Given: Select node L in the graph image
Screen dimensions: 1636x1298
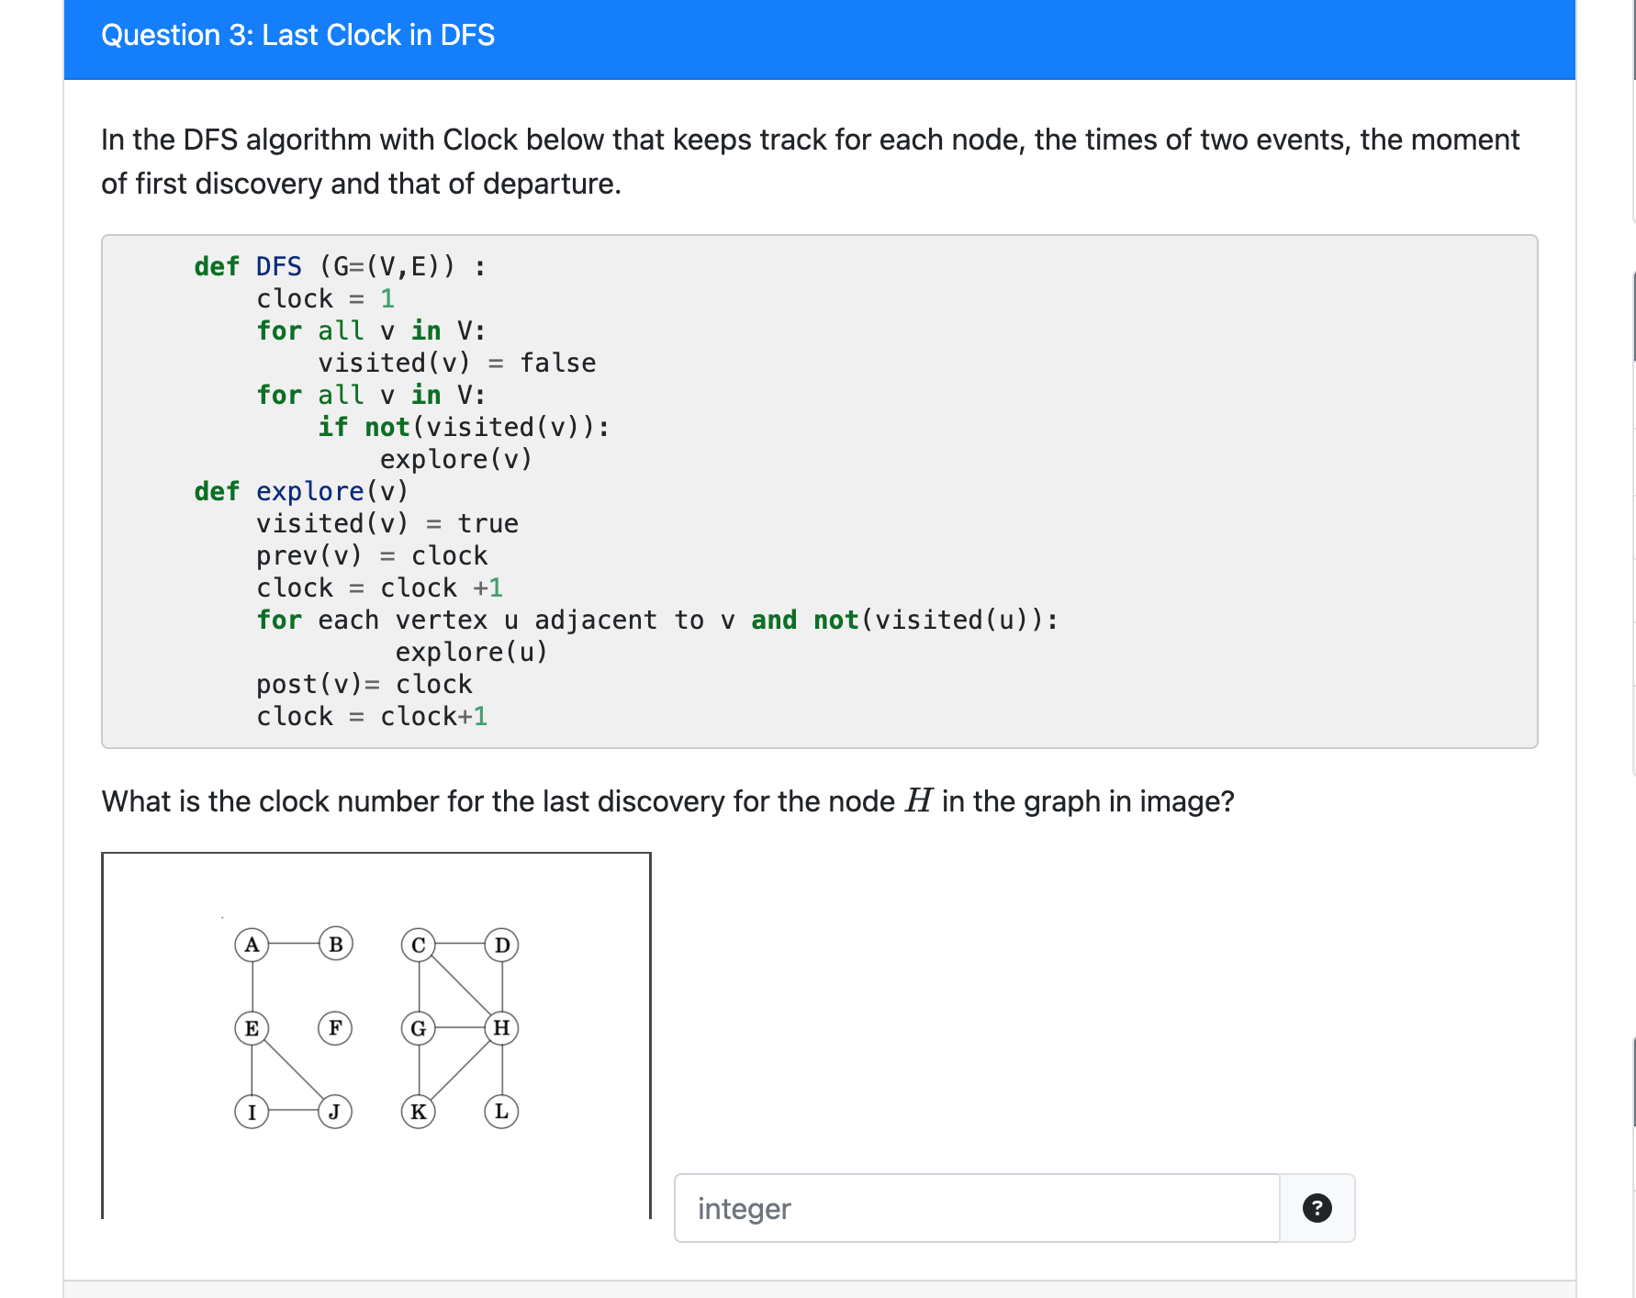Looking at the screenshot, I should 501,1111.
